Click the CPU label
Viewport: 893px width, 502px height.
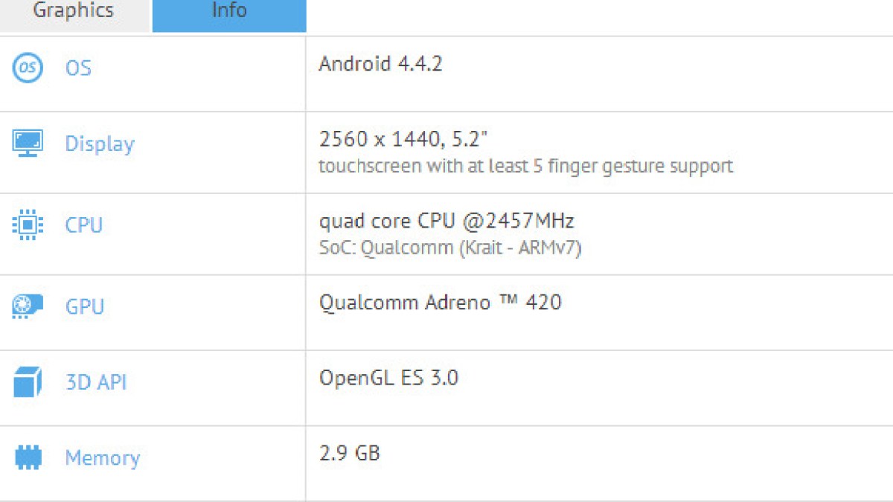[x=83, y=225]
